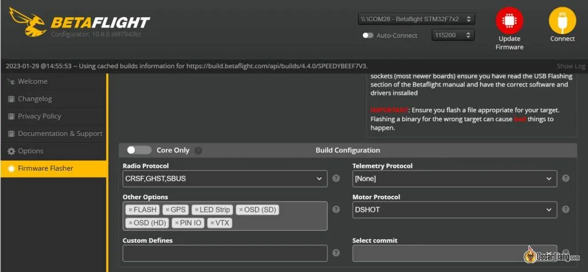Remove the OSD (SD) option tag

[x=241, y=210]
